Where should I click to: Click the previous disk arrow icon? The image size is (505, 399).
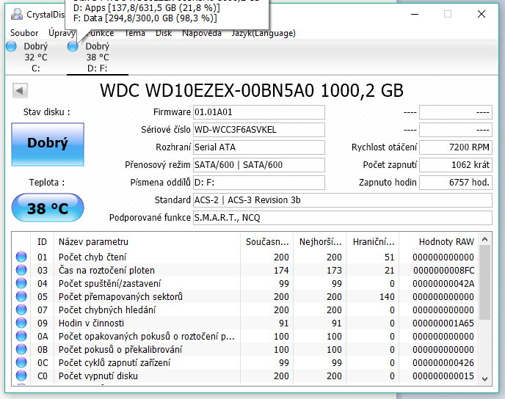pos(21,90)
